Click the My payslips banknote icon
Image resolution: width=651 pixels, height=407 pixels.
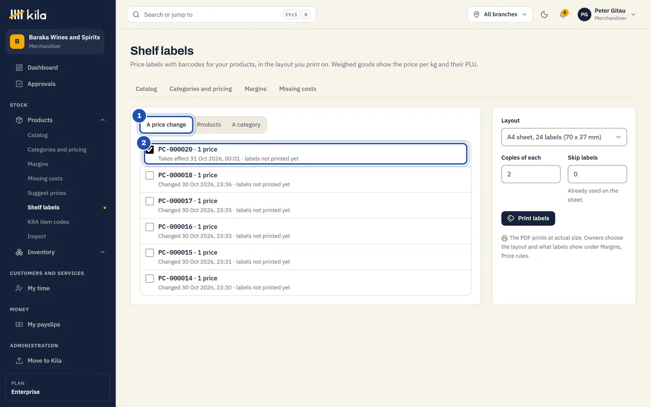coord(19,325)
